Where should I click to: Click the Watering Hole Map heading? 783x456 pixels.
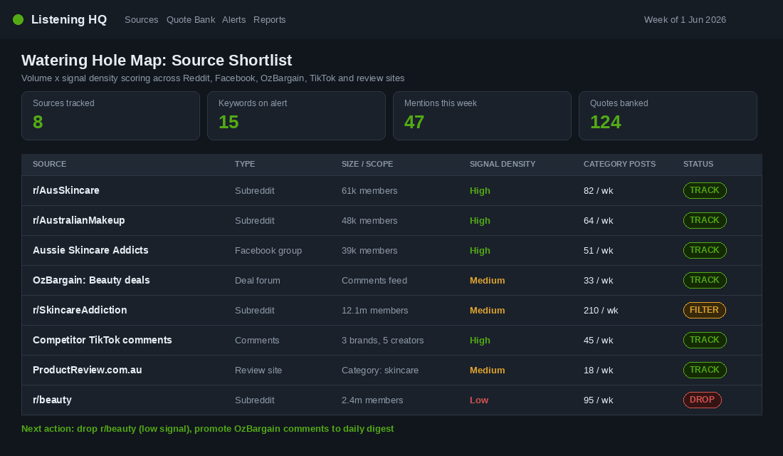(157, 60)
